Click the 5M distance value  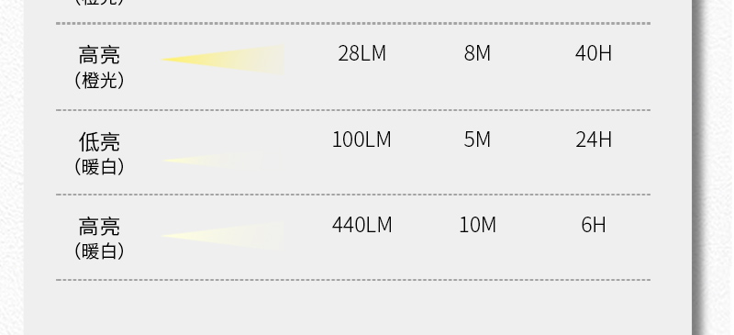[477, 140]
